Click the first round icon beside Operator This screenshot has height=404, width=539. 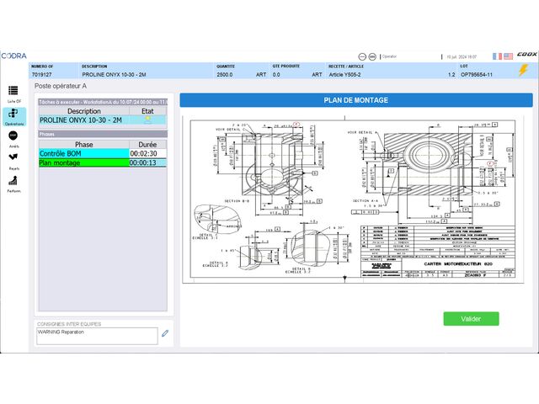pos(362,56)
